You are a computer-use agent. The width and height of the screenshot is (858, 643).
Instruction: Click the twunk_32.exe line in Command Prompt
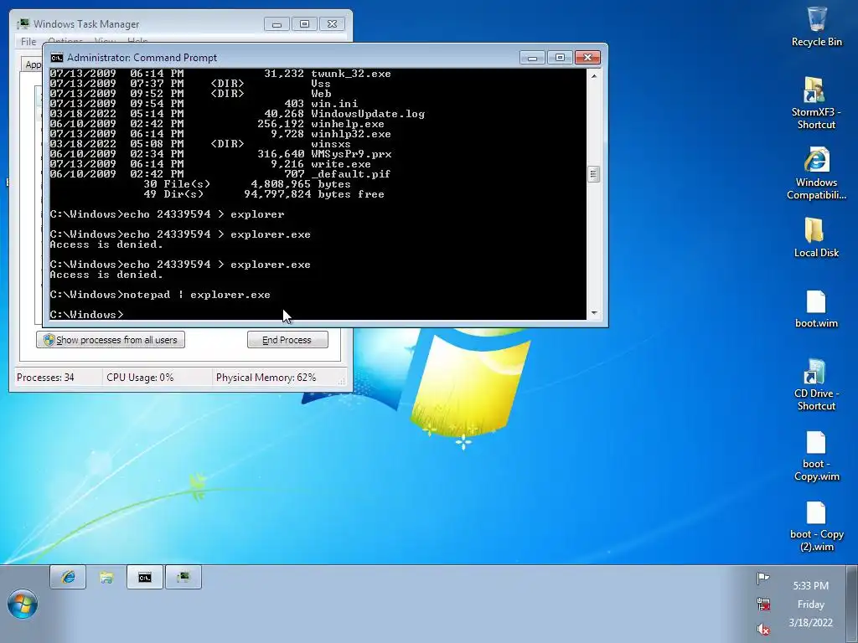[220, 74]
